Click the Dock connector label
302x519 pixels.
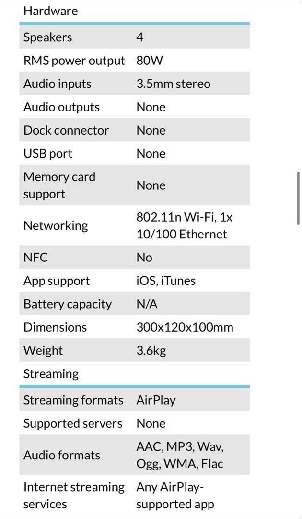point(66,130)
